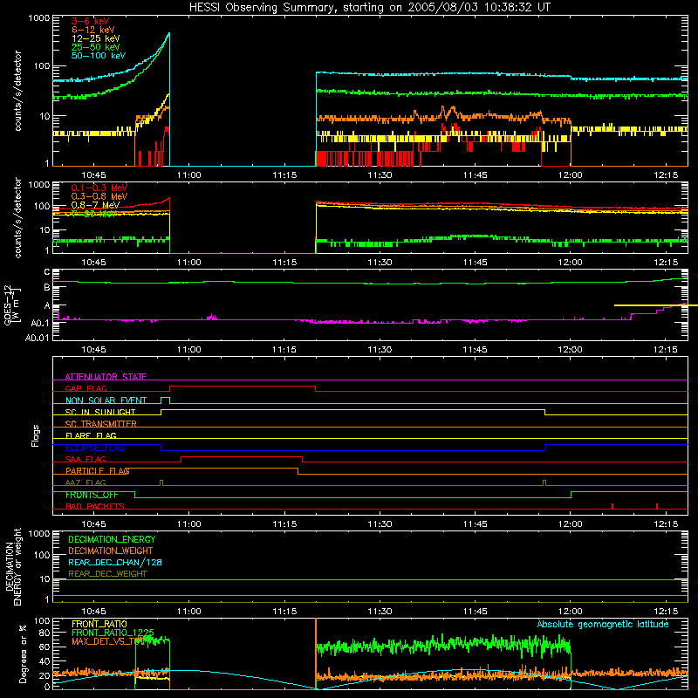Click the DECIMATION ENERGY or weight axis title

tap(13, 567)
